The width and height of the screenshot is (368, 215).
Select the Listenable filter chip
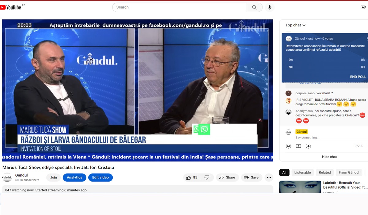303,173
